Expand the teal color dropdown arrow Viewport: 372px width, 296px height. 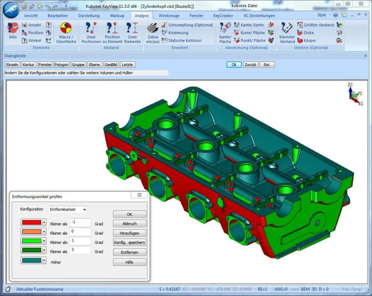[44, 260]
